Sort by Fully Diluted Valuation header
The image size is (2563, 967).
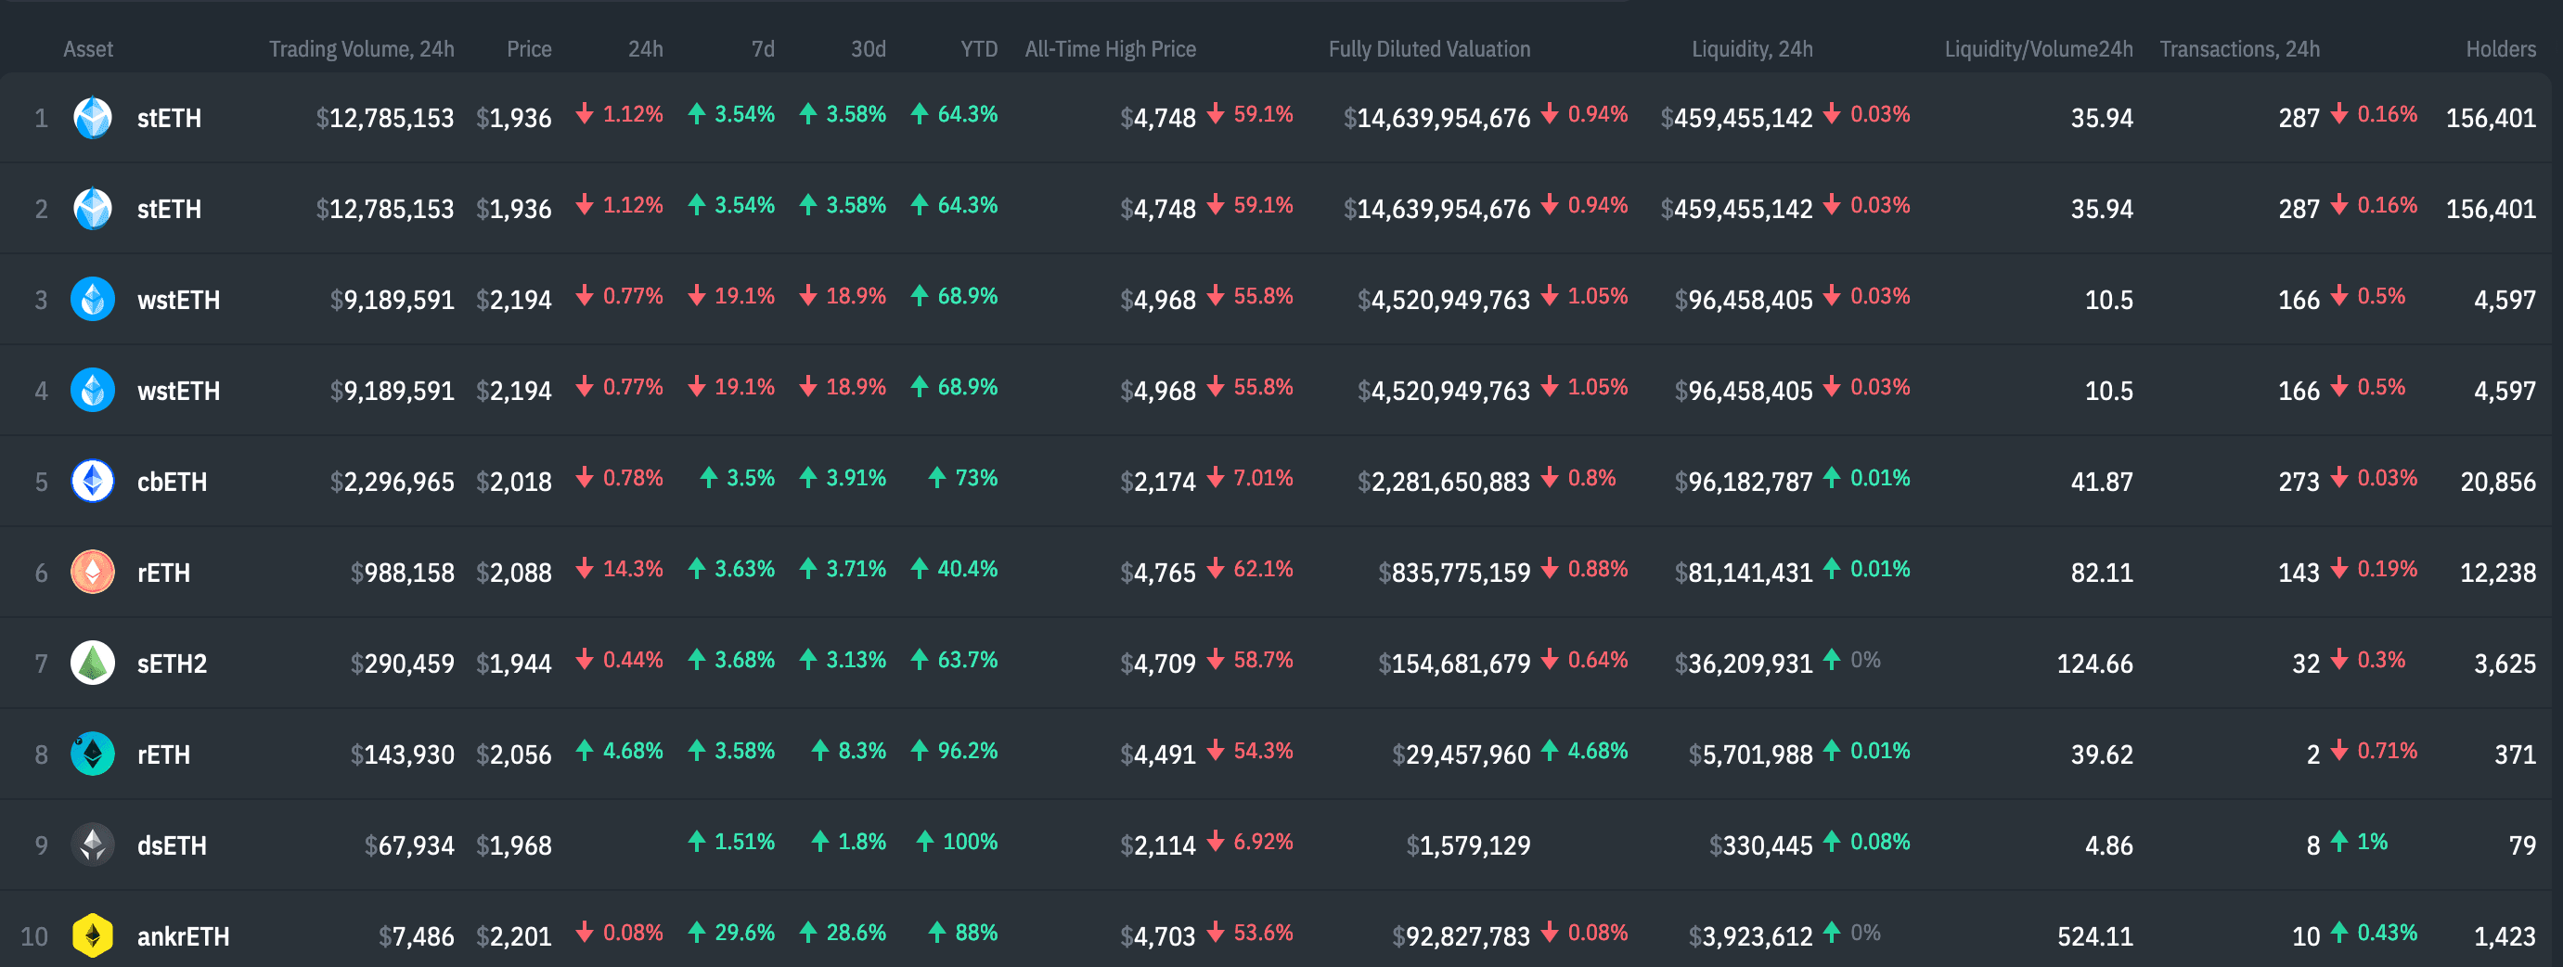1429,49
